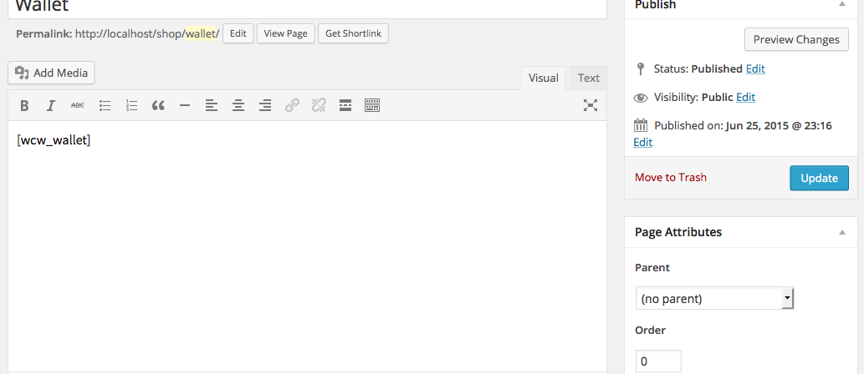Insert a numbered list
The width and height of the screenshot is (864, 374).
131,105
